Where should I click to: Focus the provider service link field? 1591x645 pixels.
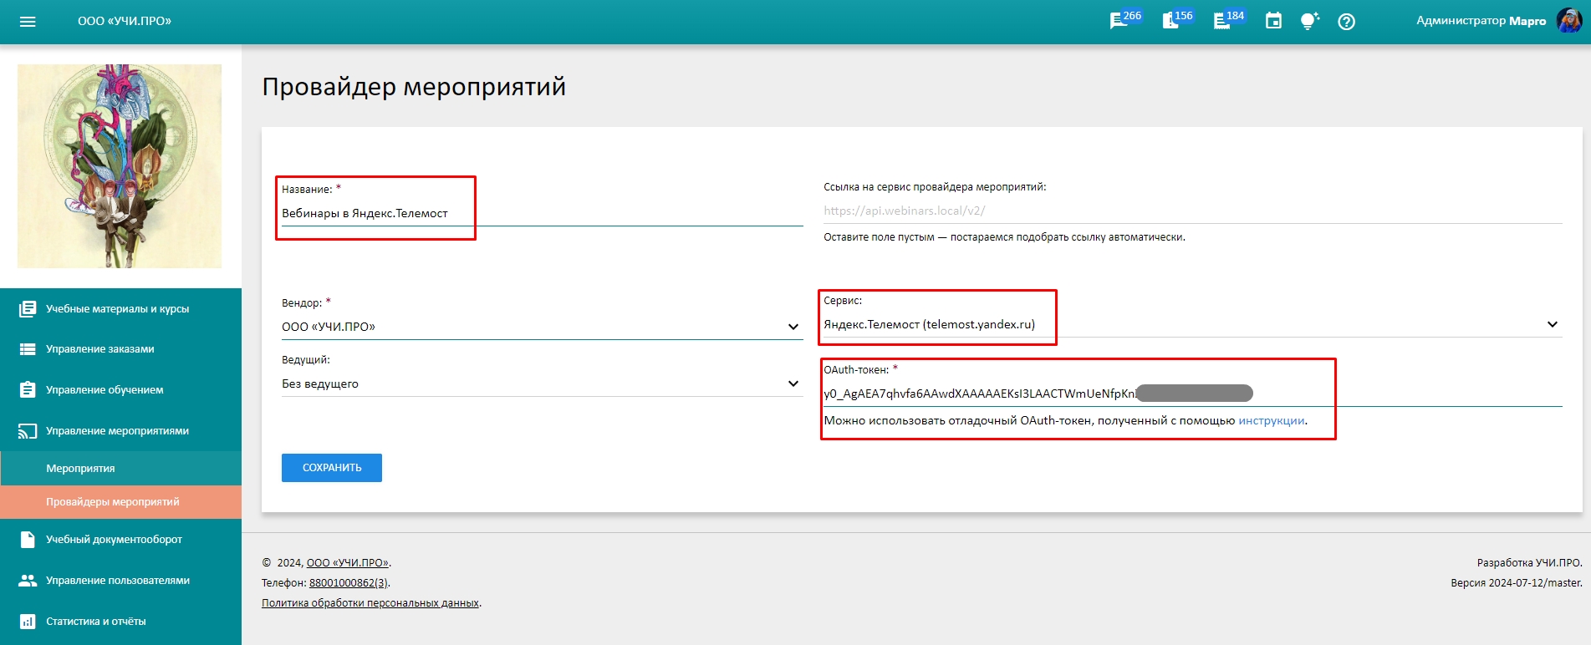click(x=1192, y=211)
